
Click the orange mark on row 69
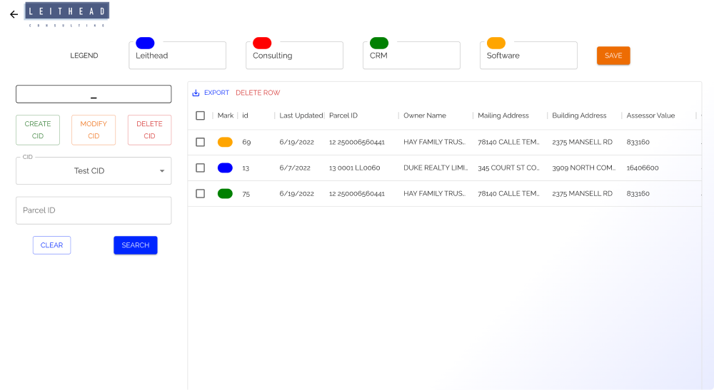(225, 143)
